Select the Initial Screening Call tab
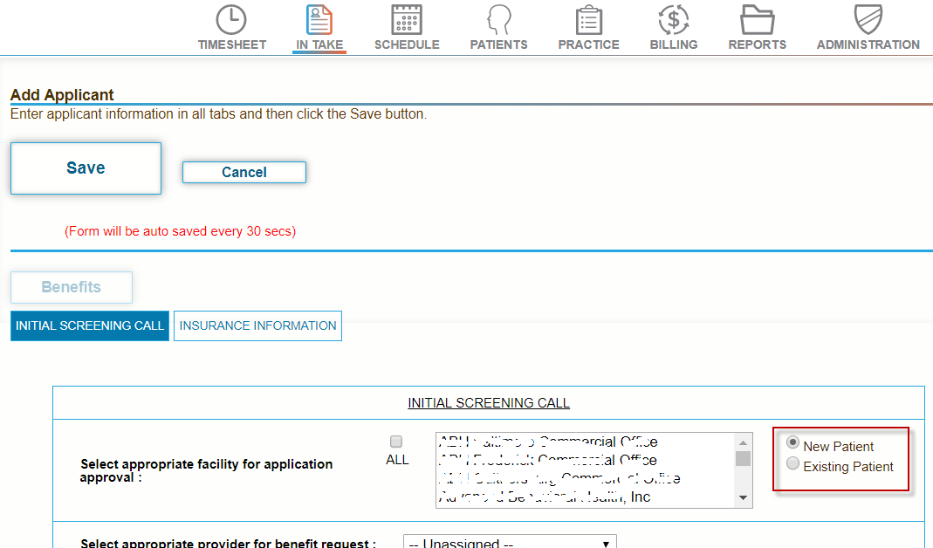The width and height of the screenshot is (933, 548). click(90, 325)
